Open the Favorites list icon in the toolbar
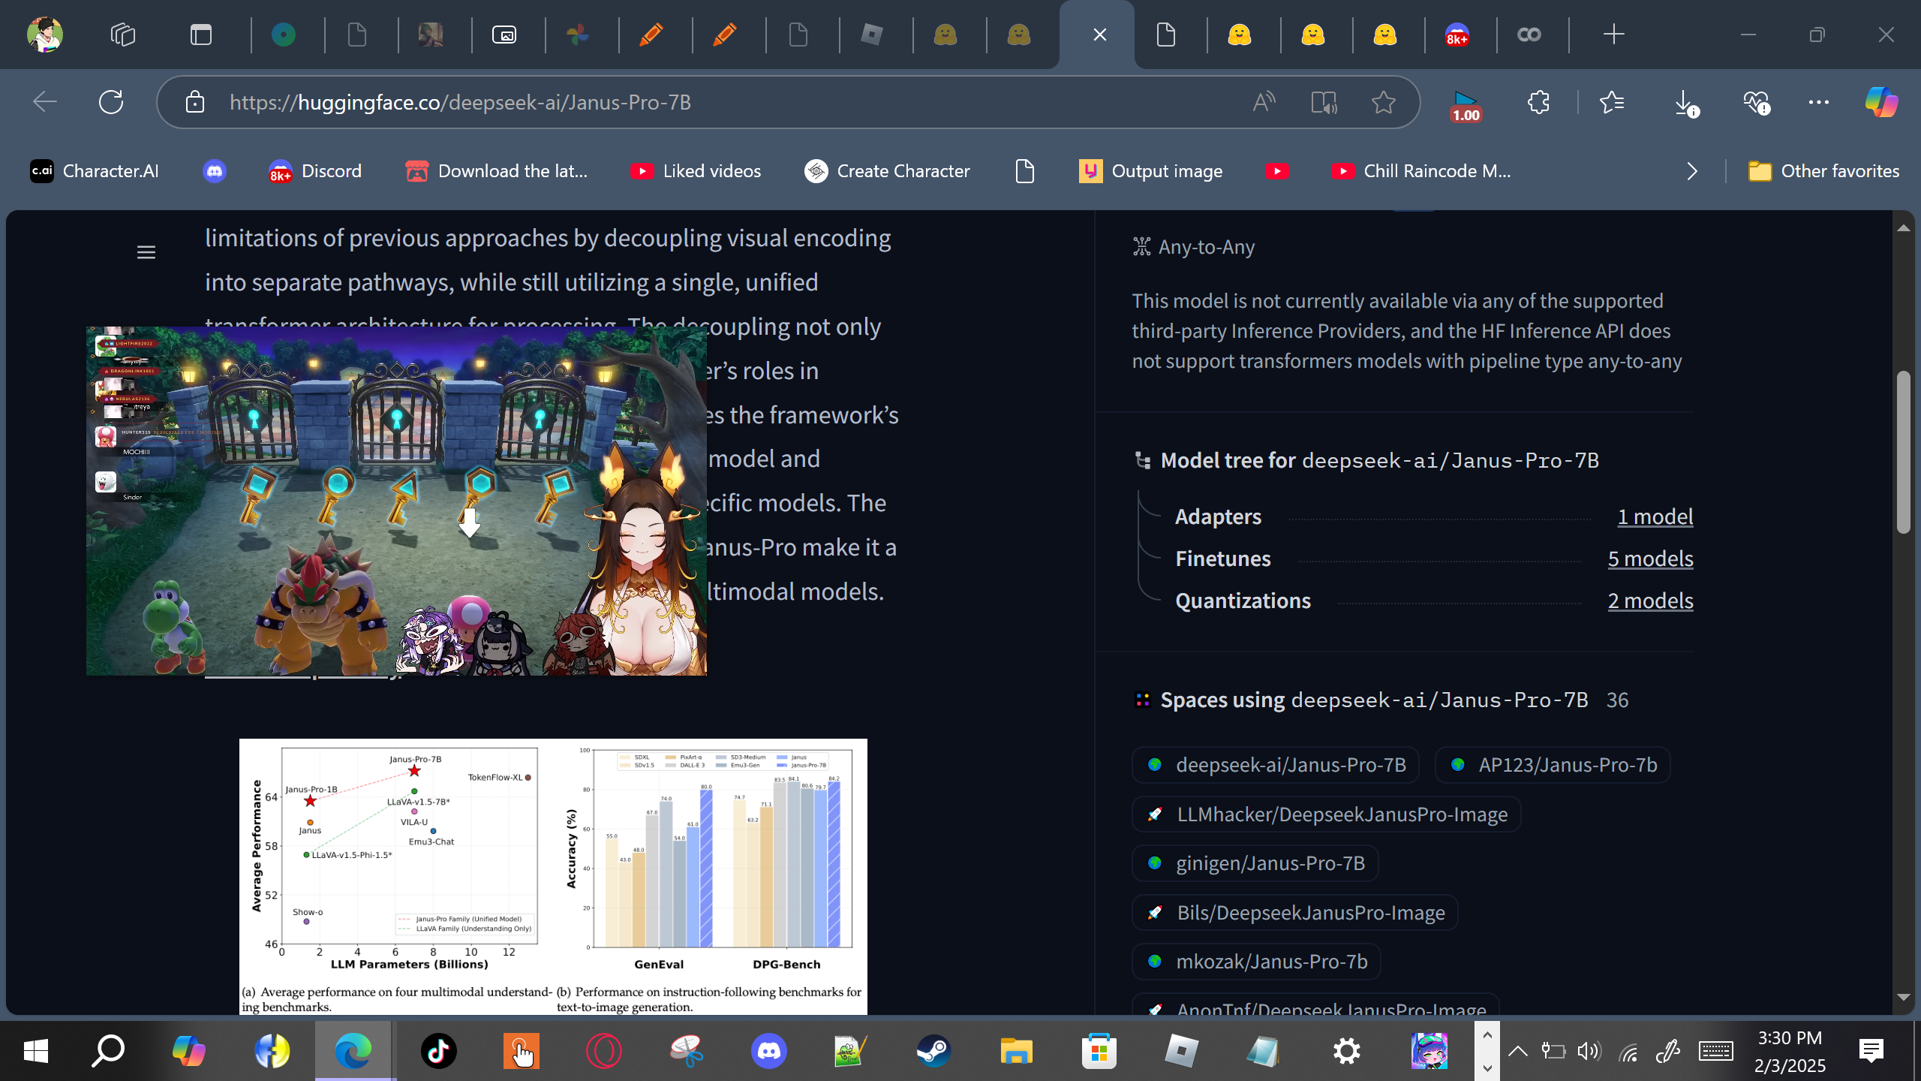The width and height of the screenshot is (1921, 1081). click(x=1612, y=102)
